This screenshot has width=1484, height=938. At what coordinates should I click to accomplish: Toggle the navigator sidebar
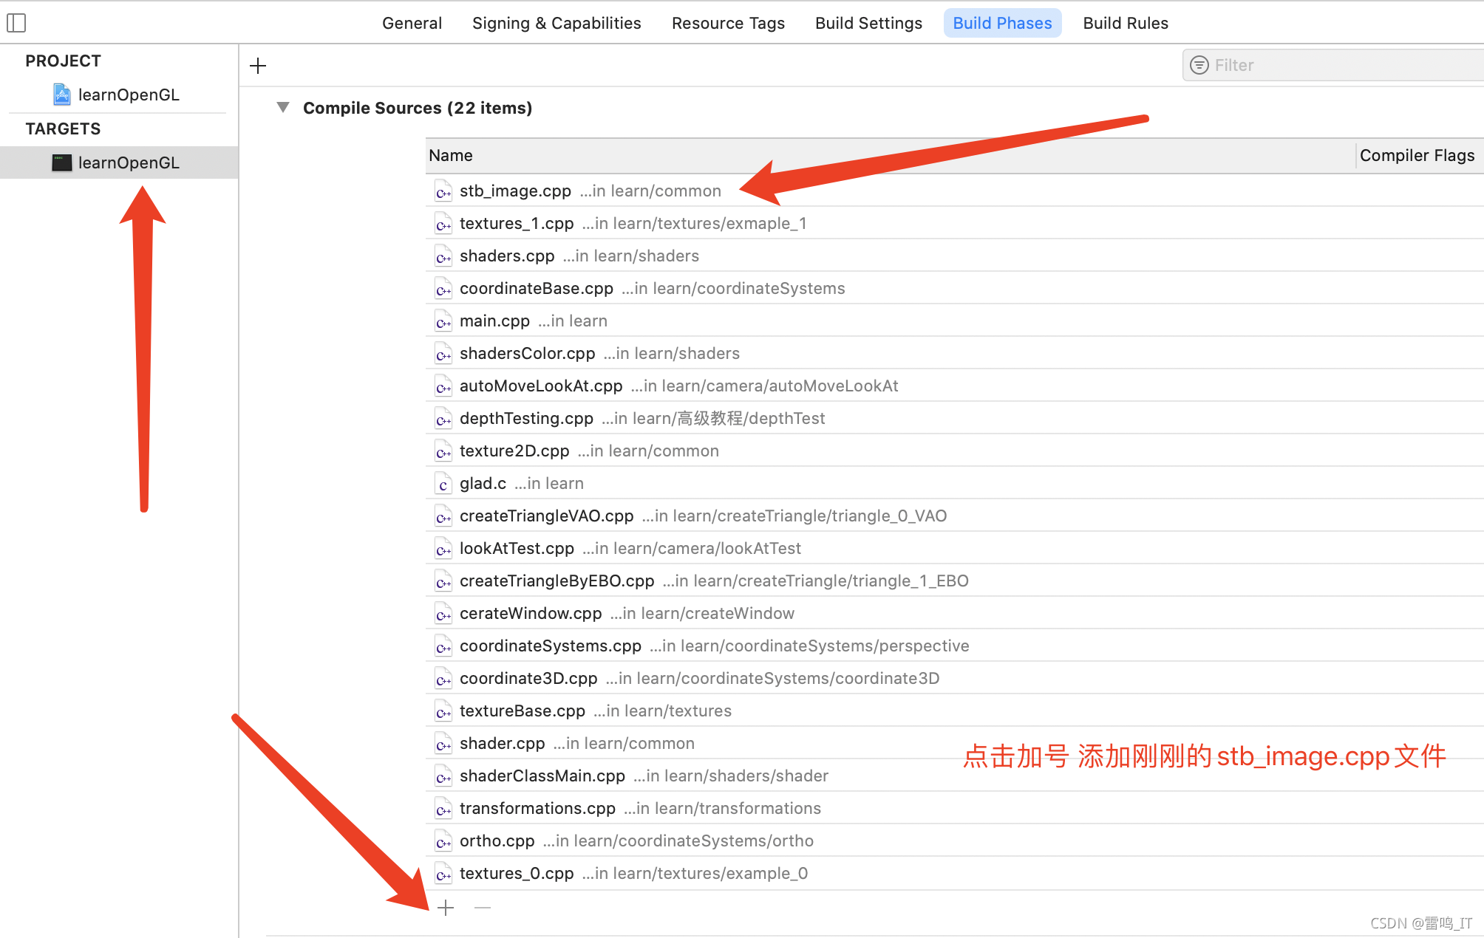coord(16,23)
